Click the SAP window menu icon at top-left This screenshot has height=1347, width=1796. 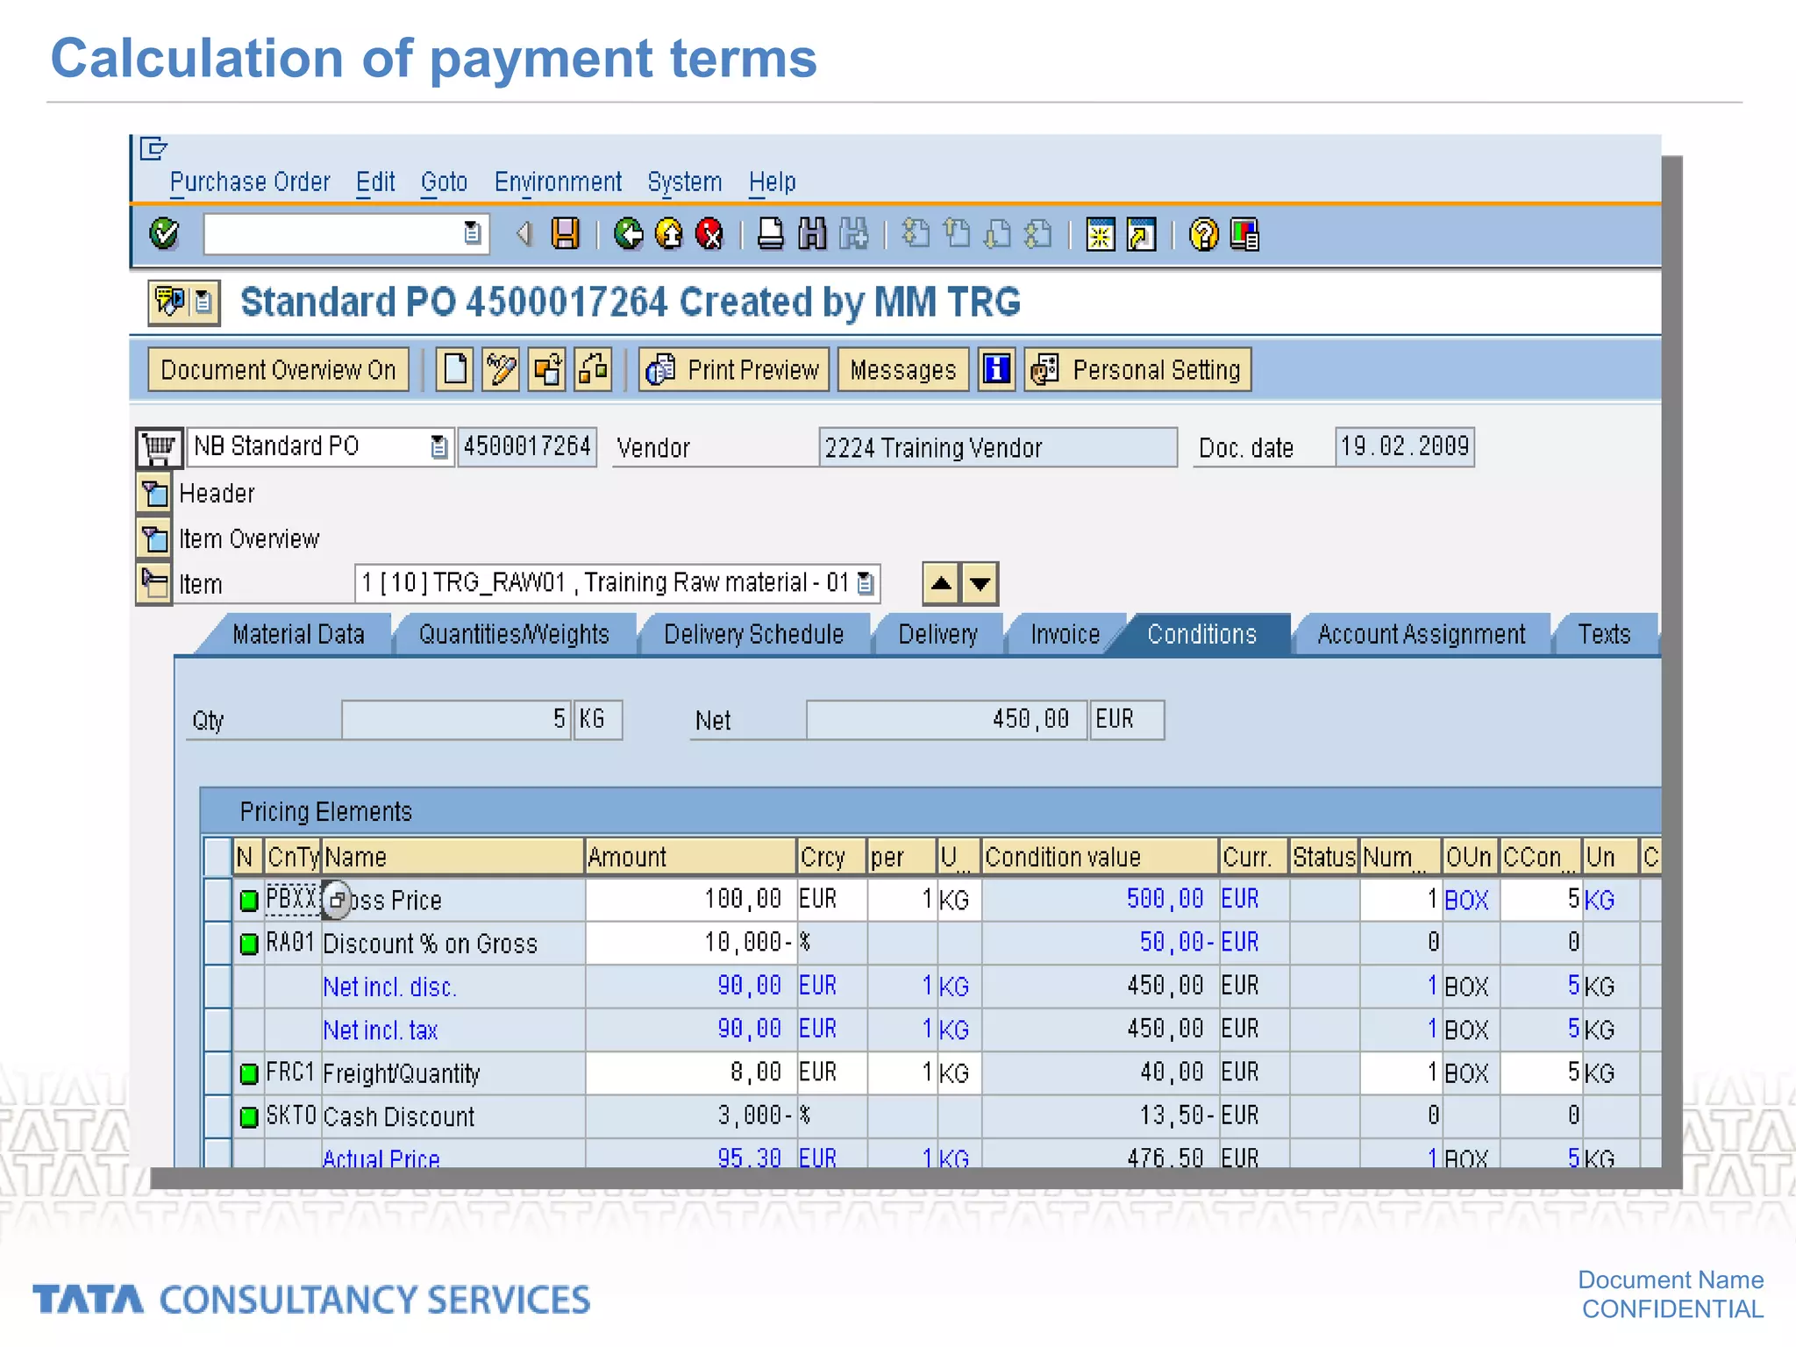153,148
